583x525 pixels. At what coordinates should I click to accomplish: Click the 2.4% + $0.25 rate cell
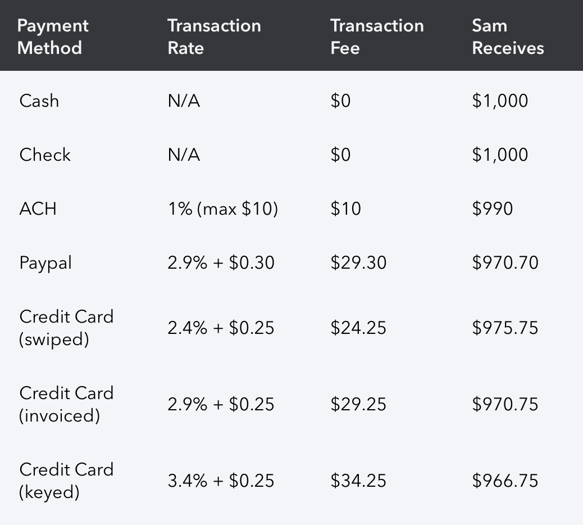tap(221, 328)
